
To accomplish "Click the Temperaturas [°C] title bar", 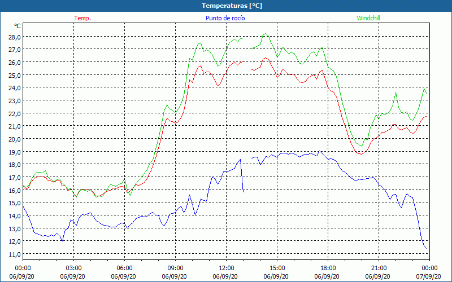I will 226,6.
